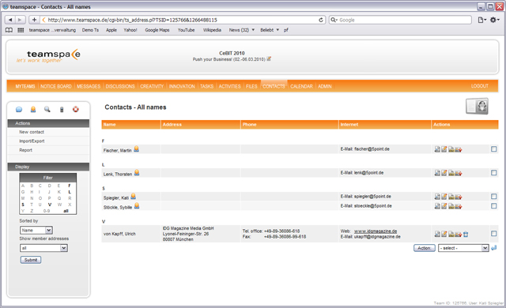View contact details for Stöckle, Sybille
The image size is (506, 308).
click(437, 206)
